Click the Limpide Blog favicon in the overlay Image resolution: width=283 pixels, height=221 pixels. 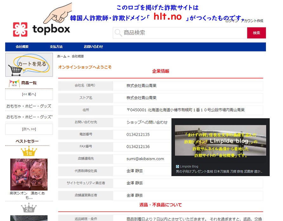pyautogui.click(x=177, y=167)
